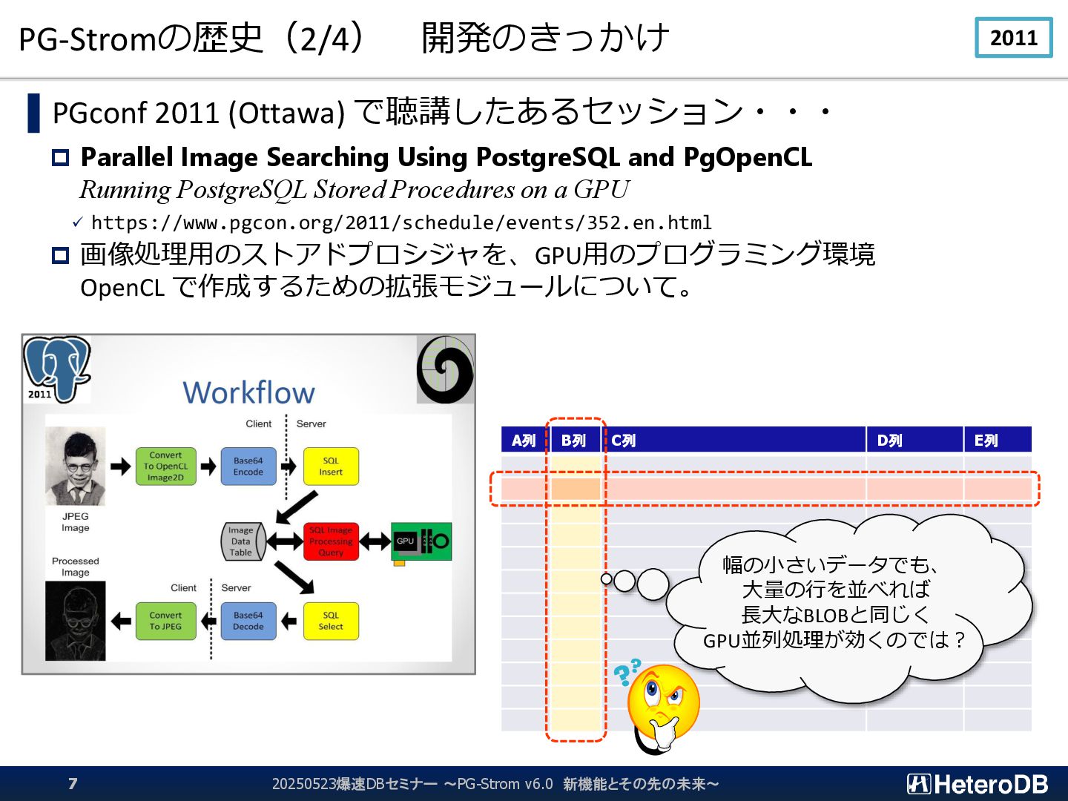This screenshot has height=801, width=1068.
Task: Click the upper Client label in the workflow diagram
Action: (x=259, y=424)
